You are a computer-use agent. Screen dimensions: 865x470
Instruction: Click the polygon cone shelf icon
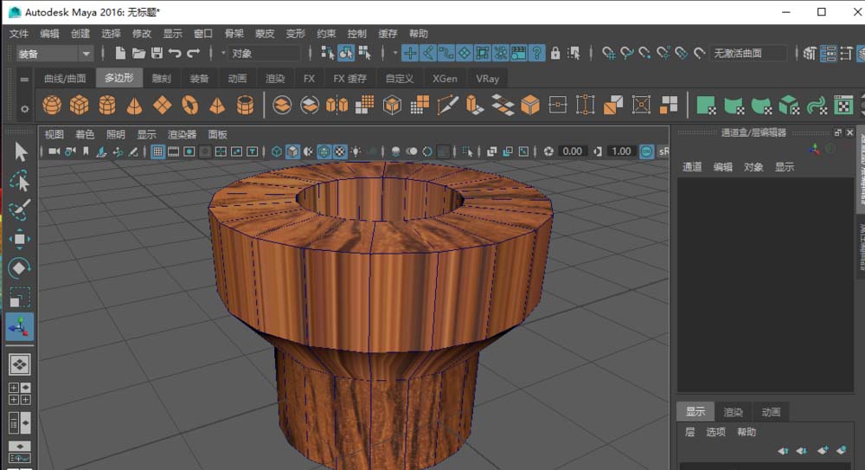click(134, 106)
